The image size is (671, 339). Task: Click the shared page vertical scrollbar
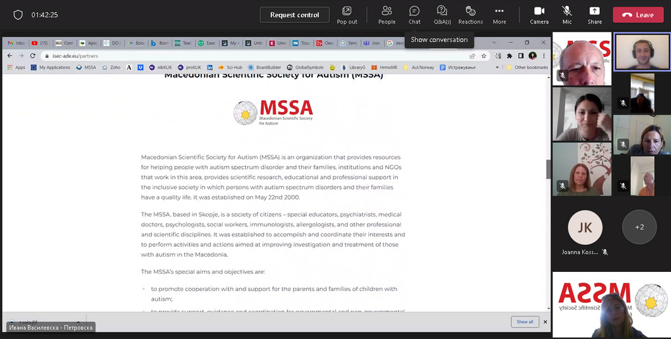(x=549, y=169)
